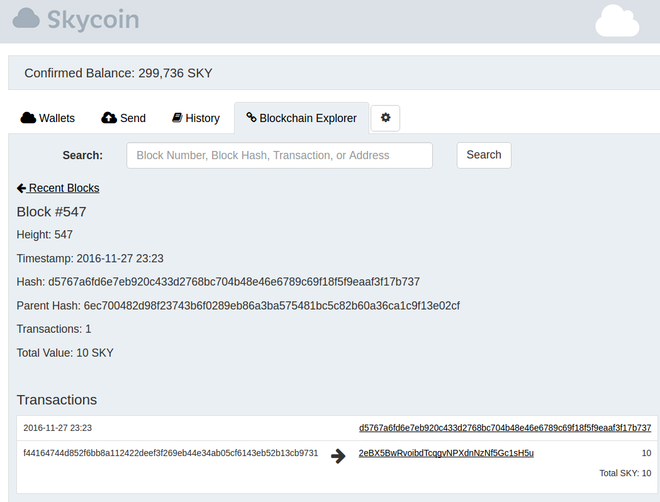Click the book icon on History tab
Image resolution: width=660 pixels, height=502 pixels.
pyautogui.click(x=177, y=118)
